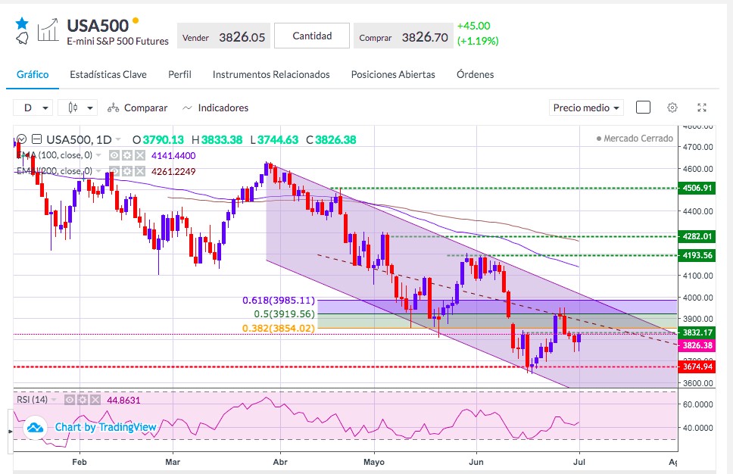Select the 4506.91 green price label
733x474 pixels.
click(697, 188)
